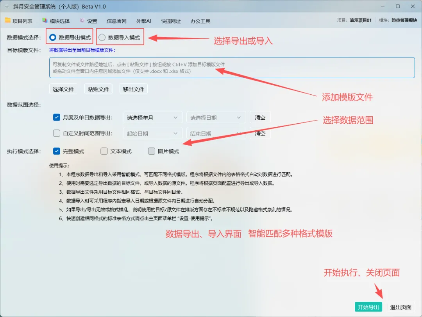
Task: Open the 外部AI menu
Action: [x=144, y=21]
